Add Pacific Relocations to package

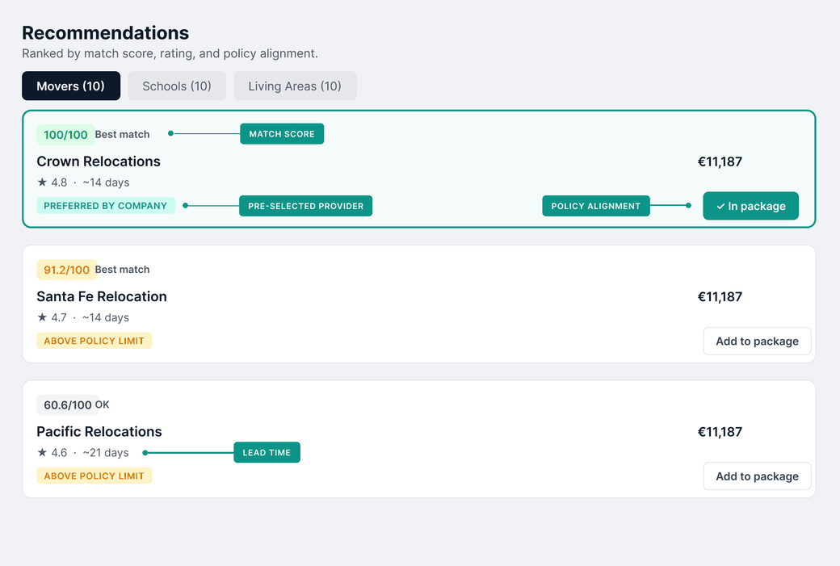757,476
